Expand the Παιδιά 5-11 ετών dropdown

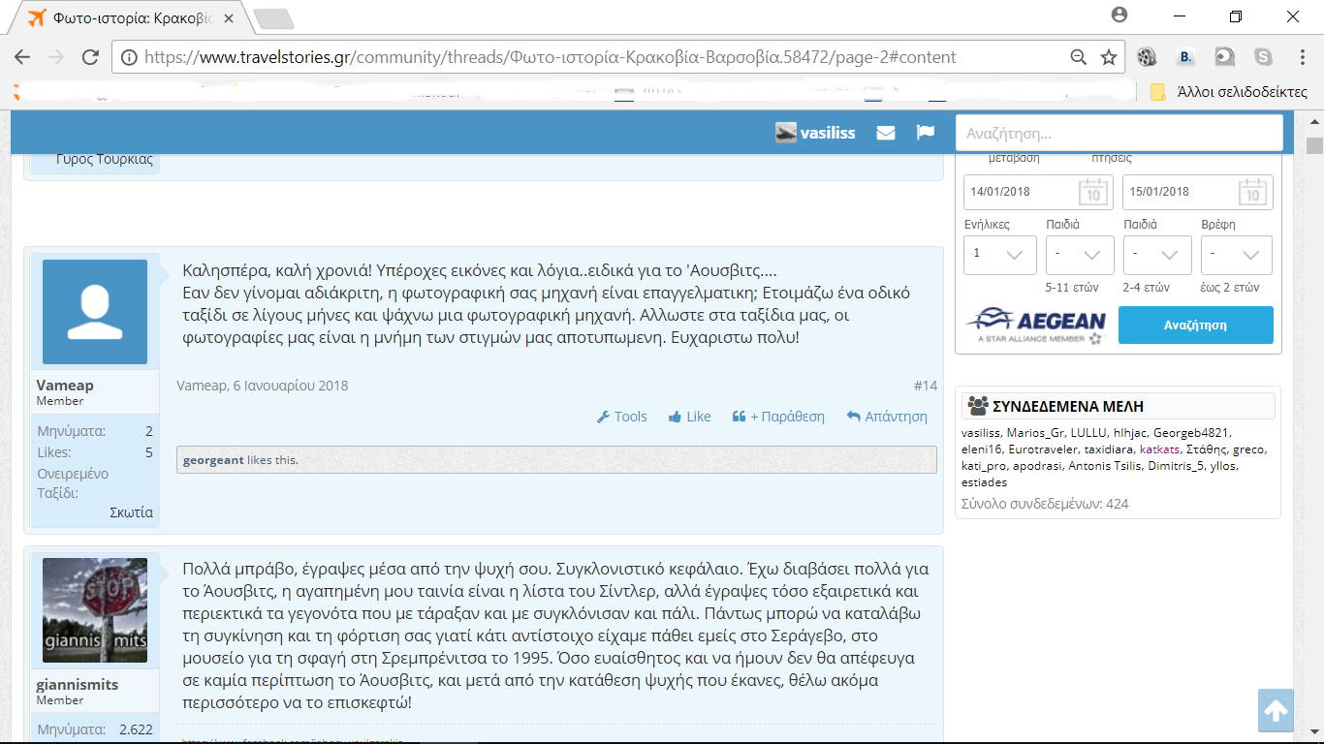coord(1080,255)
